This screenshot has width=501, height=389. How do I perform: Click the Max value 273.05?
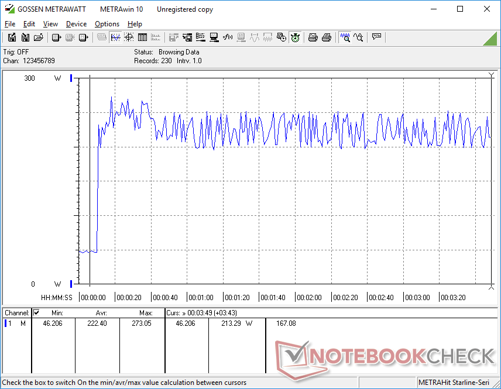tap(142, 323)
